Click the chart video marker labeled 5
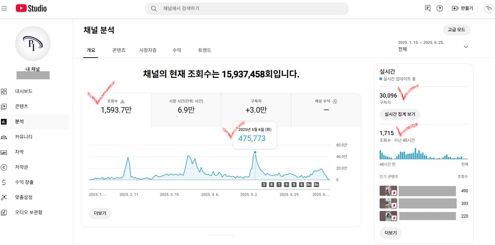The height and width of the screenshot is (245, 495). point(264,185)
